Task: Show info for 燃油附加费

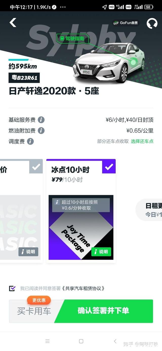Action: 41,131
